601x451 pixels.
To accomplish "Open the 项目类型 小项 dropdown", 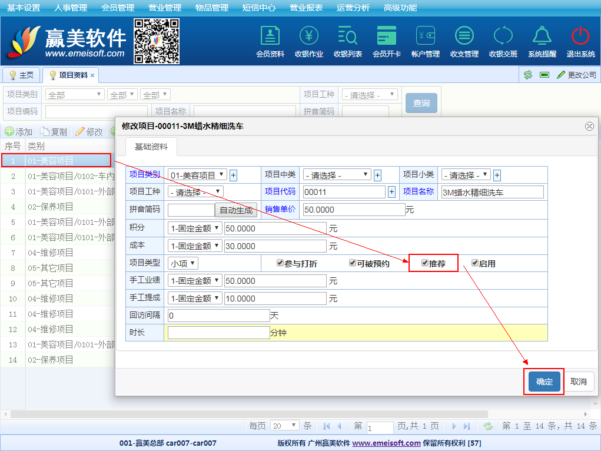I will pos(183,263).
